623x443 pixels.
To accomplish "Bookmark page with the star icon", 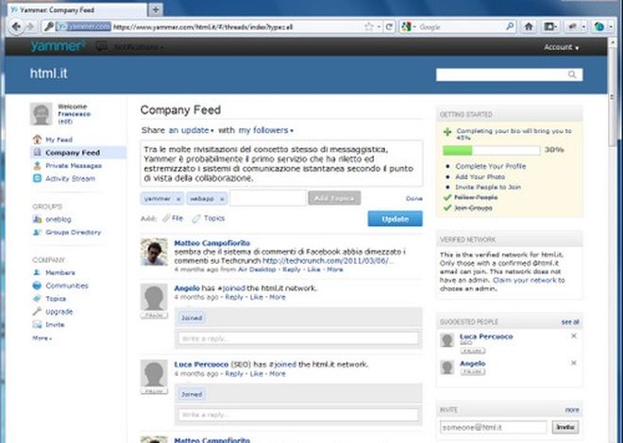I will pos(369,27).
